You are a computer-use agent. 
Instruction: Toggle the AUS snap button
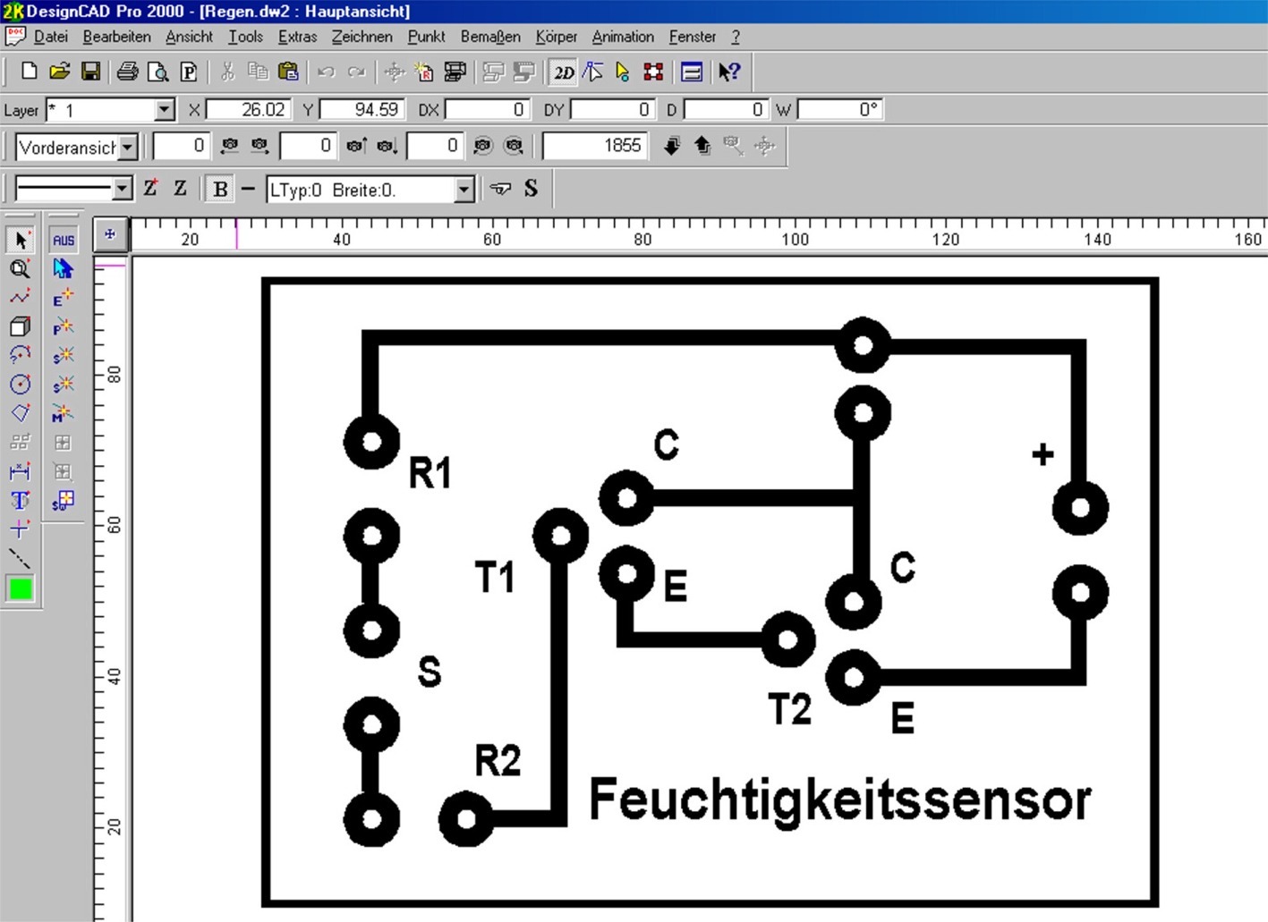point(64,240)
